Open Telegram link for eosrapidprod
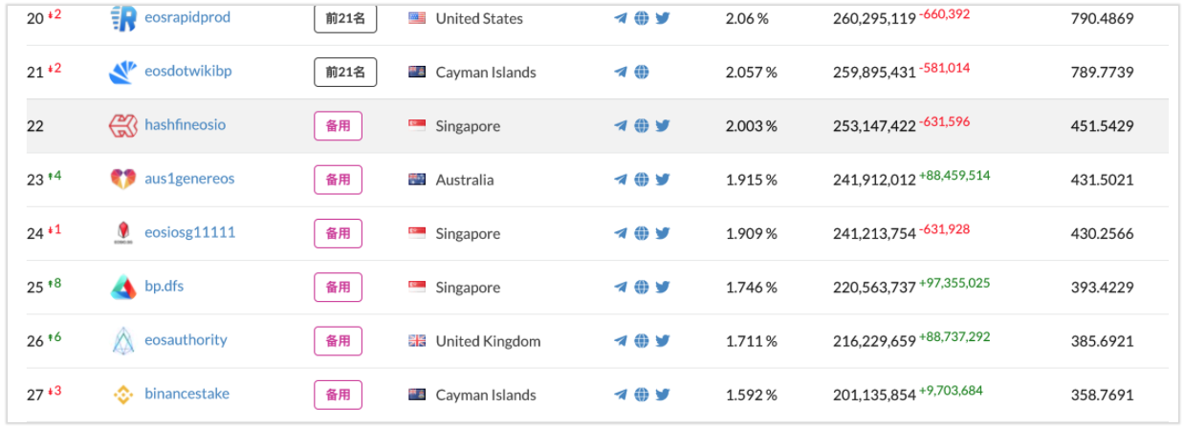 pos(621,18)
